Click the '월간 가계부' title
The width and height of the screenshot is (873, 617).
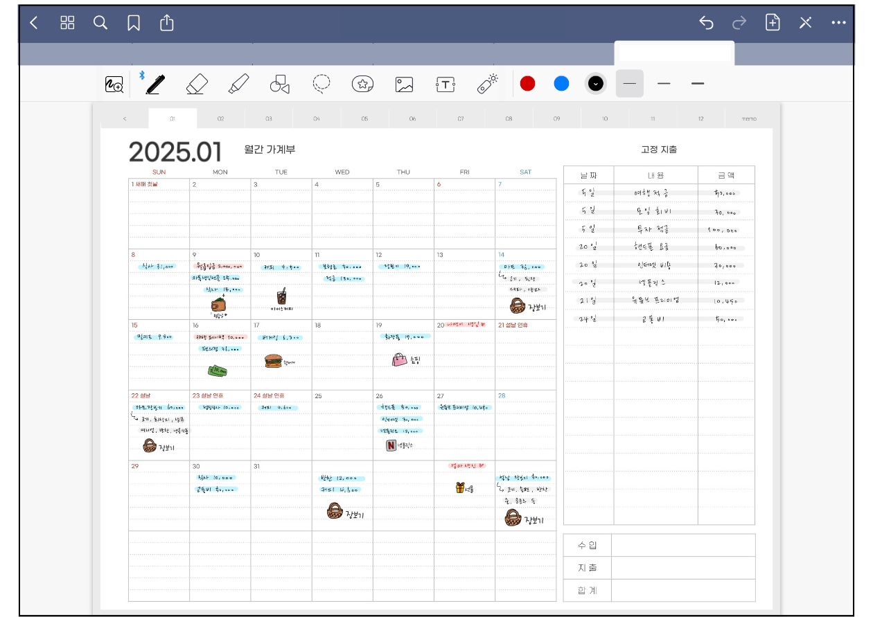tap(270, 149)
